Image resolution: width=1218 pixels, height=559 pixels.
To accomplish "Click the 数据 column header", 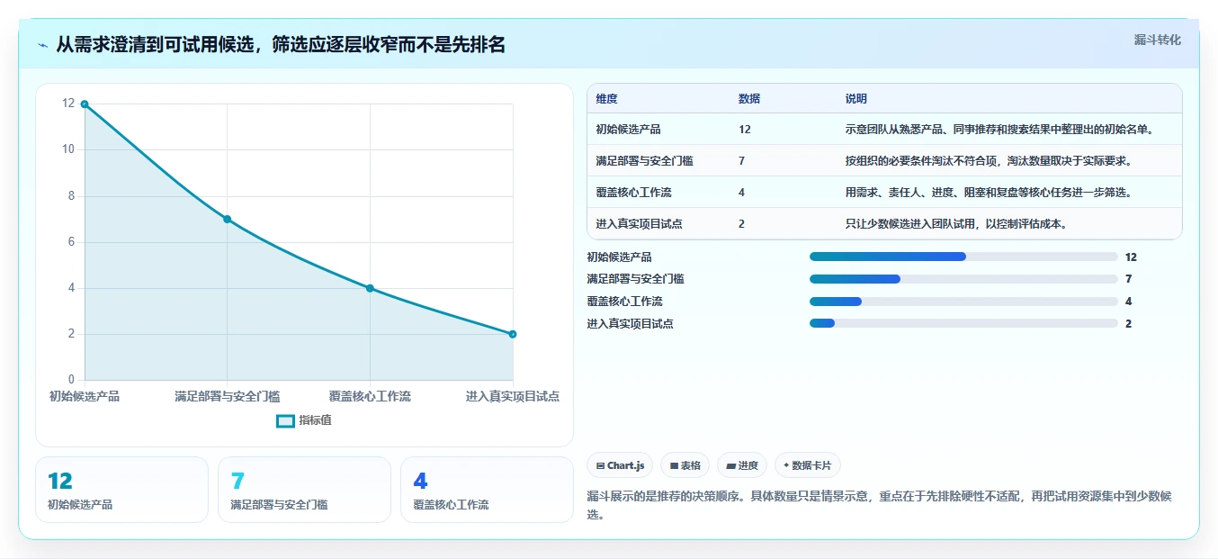I will (x=749, y=99).
